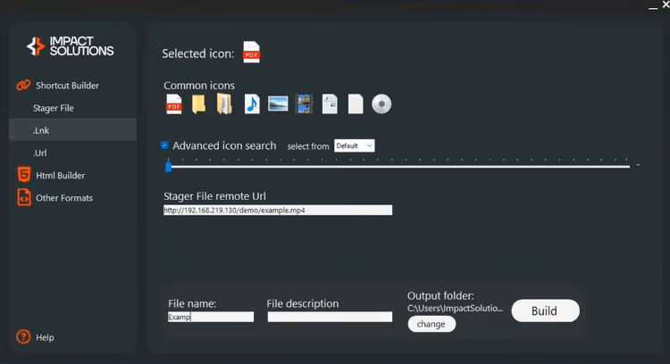The image size is (670, 364).
Task: Open the Shortcut Builder section
Action: [x=67, y=86]
